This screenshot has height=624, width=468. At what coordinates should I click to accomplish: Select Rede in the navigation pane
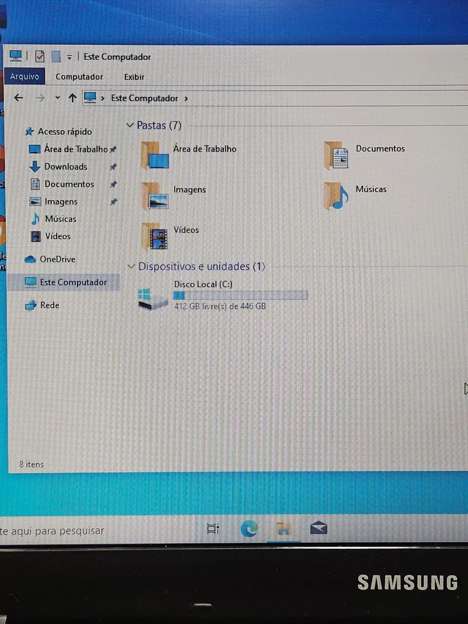[x=49, y=305]
